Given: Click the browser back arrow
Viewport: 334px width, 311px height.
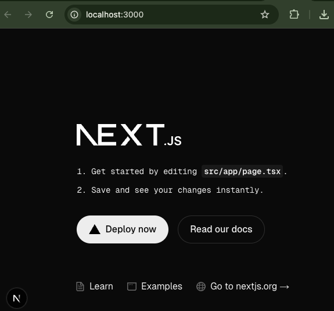Looking at the screenshot, I should coord(8,15).
